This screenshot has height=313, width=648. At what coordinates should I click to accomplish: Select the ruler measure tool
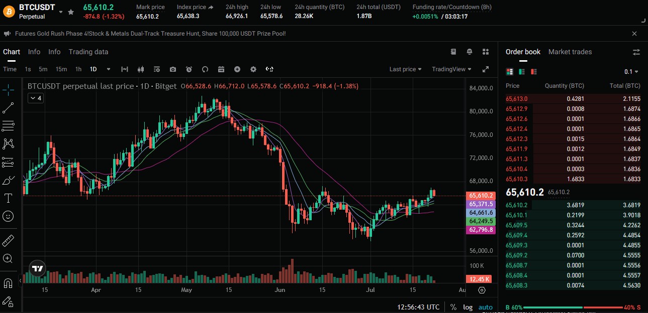point(8,240)
